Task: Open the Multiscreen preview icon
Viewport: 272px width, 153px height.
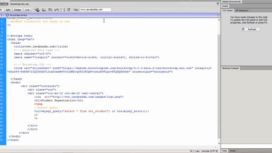Action: [x=37, y=10]
